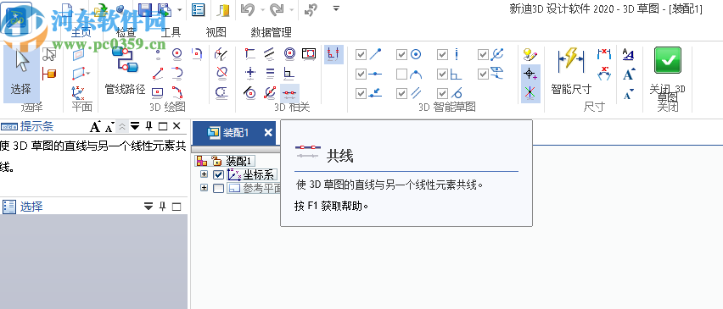Screen dimensions: 723x309
Task: Open the undo history dropdown
Action: point(262,9)
